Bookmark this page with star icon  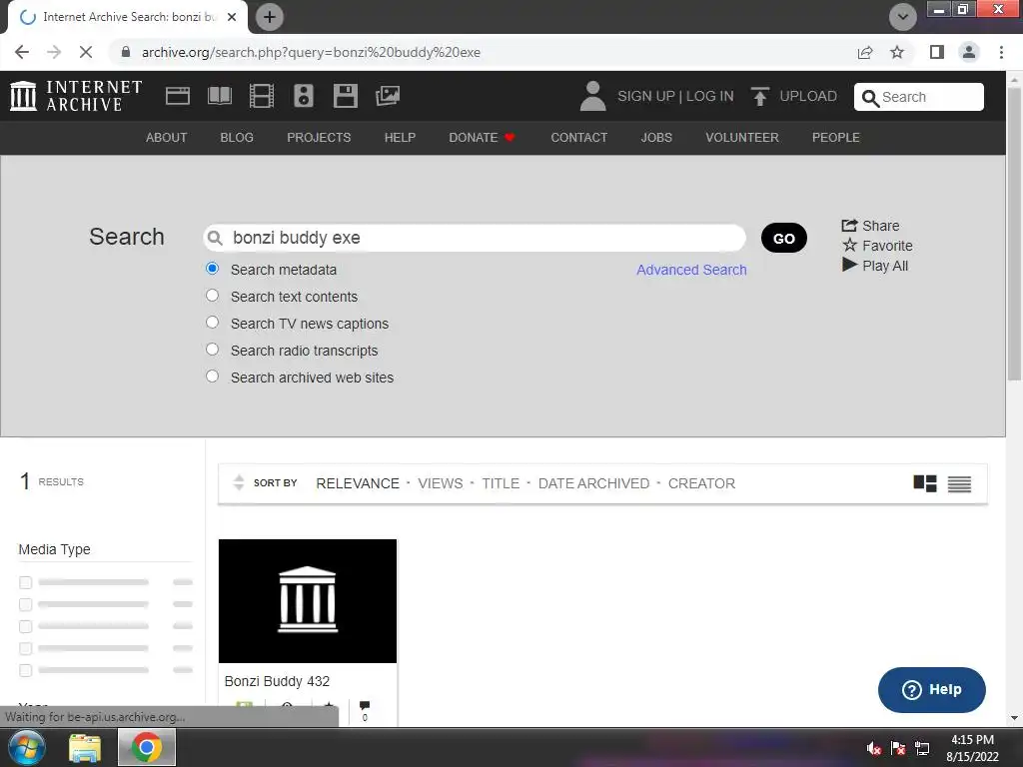click(x=897, y=52)
